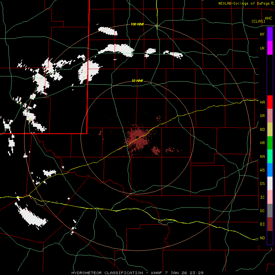Click the 100 NMI range ring label
The width and height of the screenshot is (275, 275).
point(137,24)
